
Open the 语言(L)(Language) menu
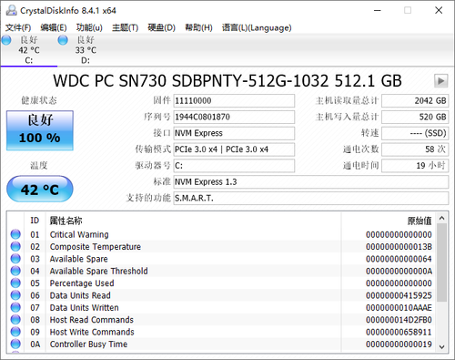point(257,28)
